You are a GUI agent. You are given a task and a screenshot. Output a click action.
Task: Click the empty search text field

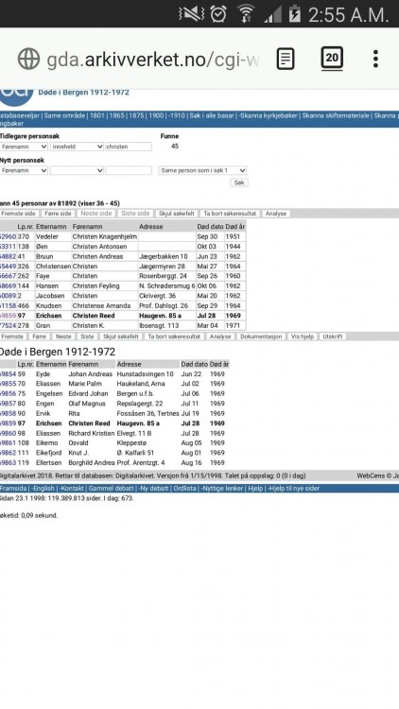129,170
